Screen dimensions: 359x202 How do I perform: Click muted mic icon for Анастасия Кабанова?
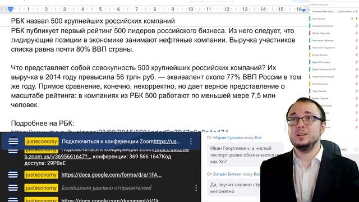point(357,40)
